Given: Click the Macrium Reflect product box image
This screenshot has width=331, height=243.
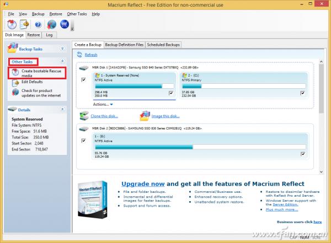Looking at the screenshot, I should pos(93,200).
